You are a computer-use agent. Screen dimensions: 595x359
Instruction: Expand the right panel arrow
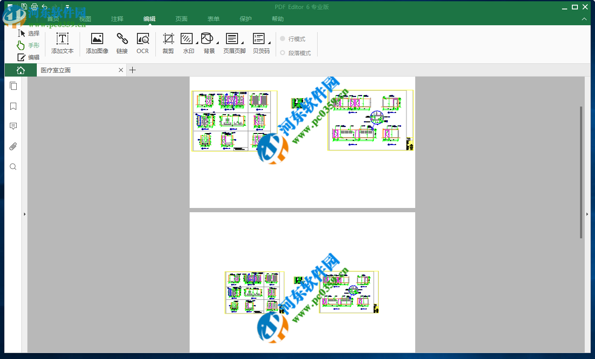586,214
